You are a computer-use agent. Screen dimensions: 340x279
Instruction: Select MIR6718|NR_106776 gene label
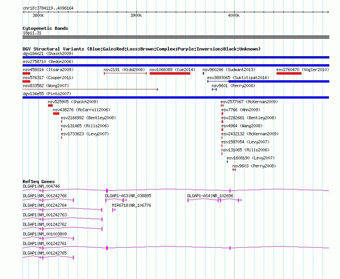pyautogui.click(x=132, y=206)
